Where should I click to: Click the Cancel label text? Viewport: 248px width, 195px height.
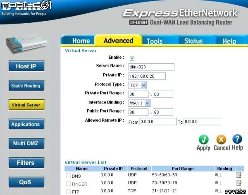coord(222,148)
